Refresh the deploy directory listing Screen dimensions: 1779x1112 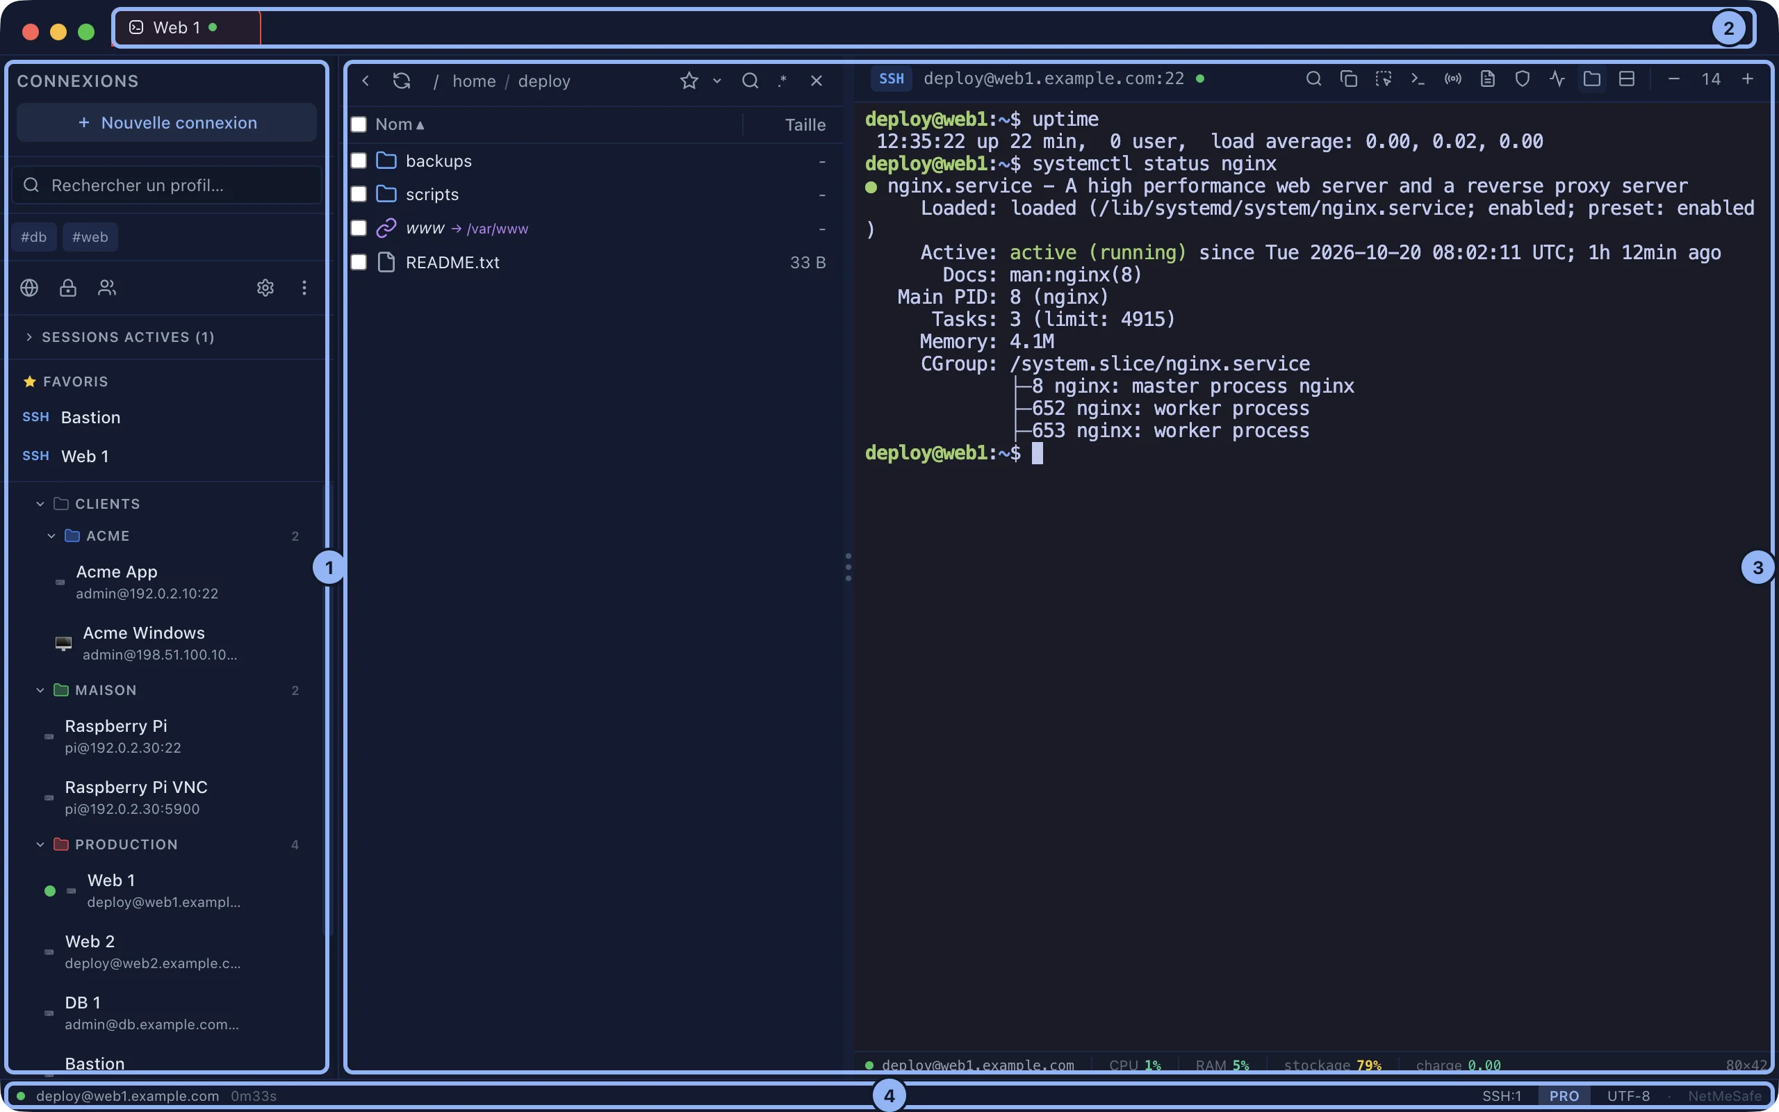[402, 81]
